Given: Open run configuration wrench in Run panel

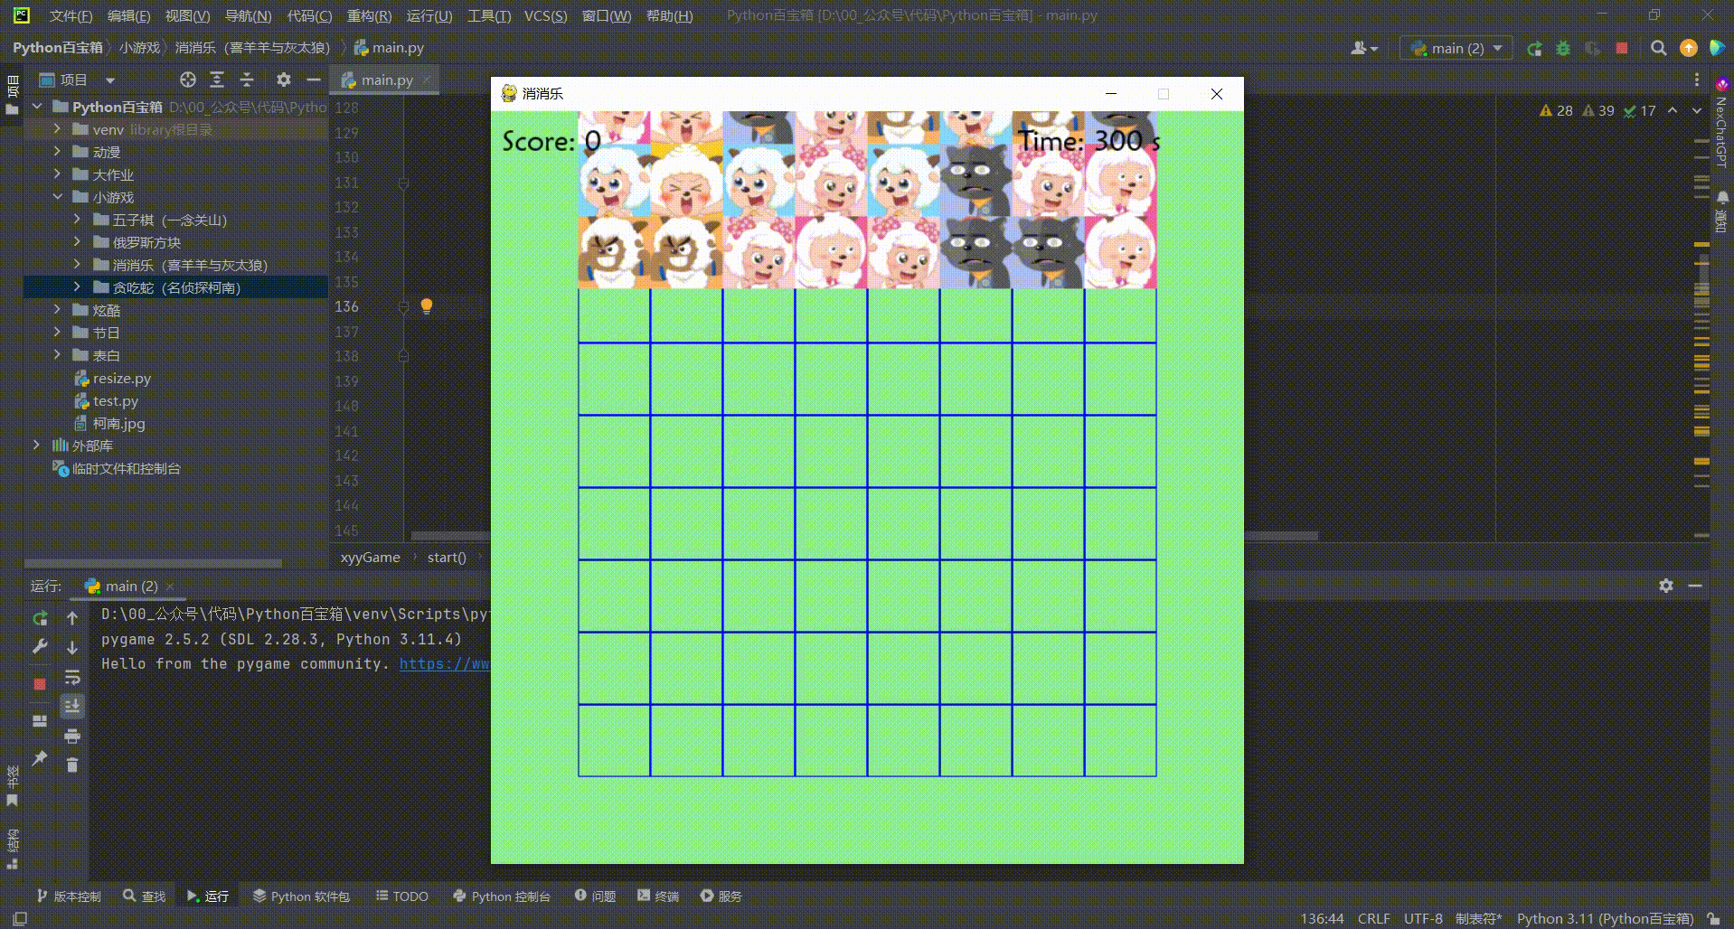Looking at the screenshot, I should [40, 646].
